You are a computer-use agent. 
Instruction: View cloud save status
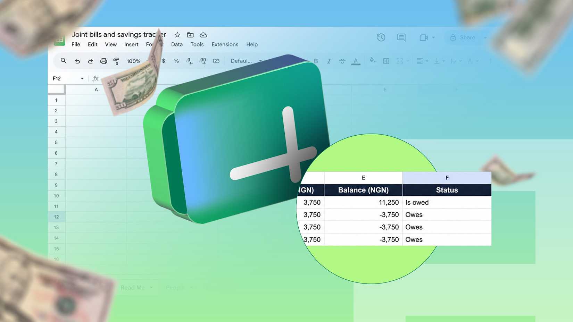203,35
